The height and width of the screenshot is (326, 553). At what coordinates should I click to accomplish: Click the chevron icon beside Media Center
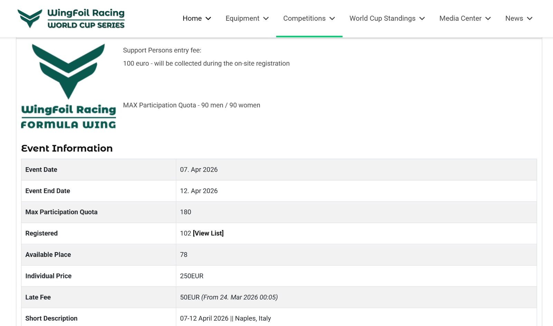point(488,19)
